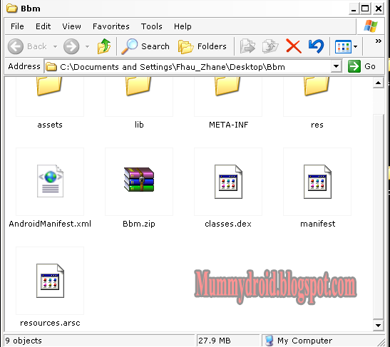Select the lib folder icon
The height and width of the screenshot is (347, 390).
[138, 86]
